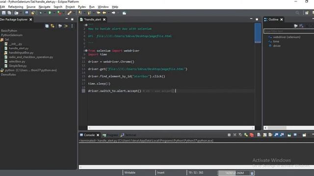
Task: Collapse imports fold marker at line 8
Action: (86, 51)
